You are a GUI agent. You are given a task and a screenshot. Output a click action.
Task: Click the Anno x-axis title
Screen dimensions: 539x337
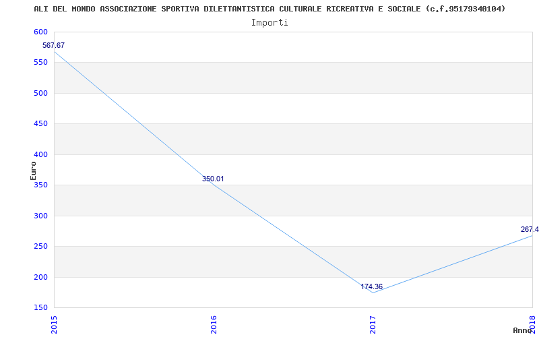522,330
